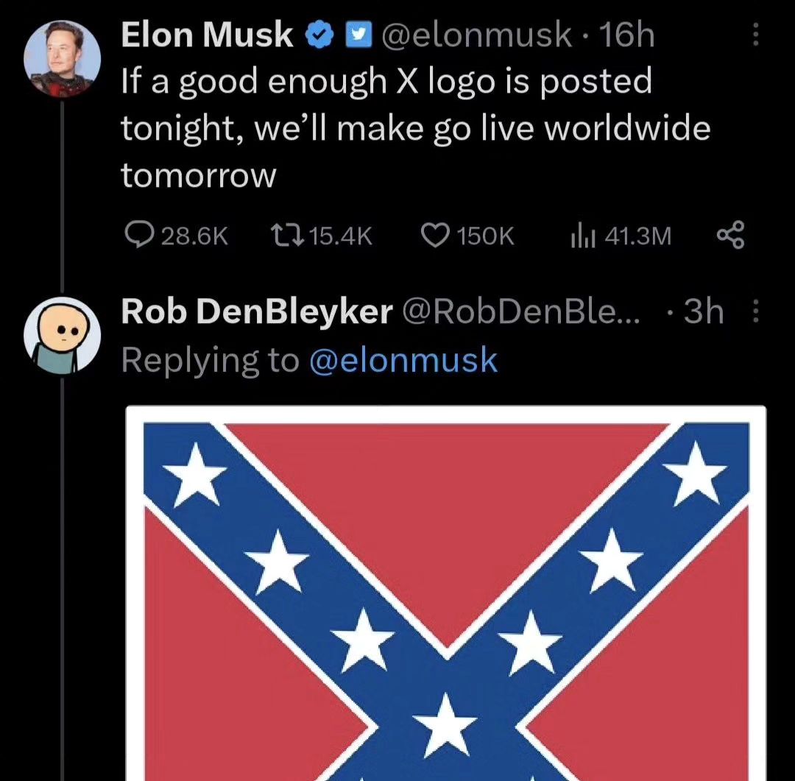Open more options for Rob DenBleyker's reply
Image resolution: width=795 pixels, height=781 pixels.
tap(755, 313)
